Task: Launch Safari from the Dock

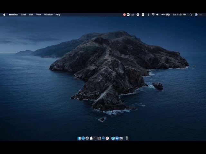Action: 83,138
